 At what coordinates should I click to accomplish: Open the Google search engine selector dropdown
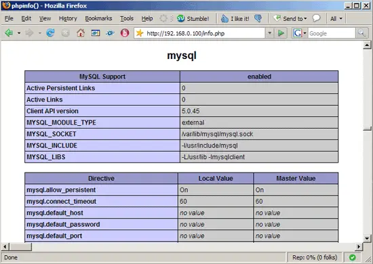point(300,33)
